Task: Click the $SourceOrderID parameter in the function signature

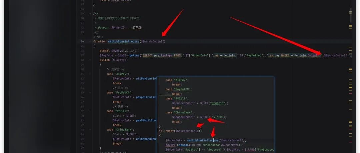Action: click(152, 42)
